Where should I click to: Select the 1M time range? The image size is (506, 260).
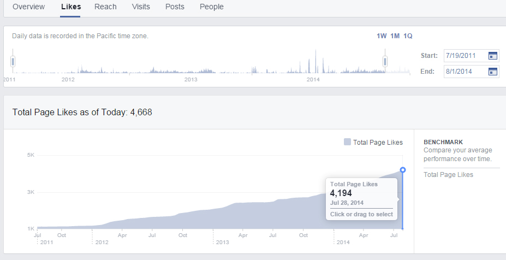(x=395, y=36)
